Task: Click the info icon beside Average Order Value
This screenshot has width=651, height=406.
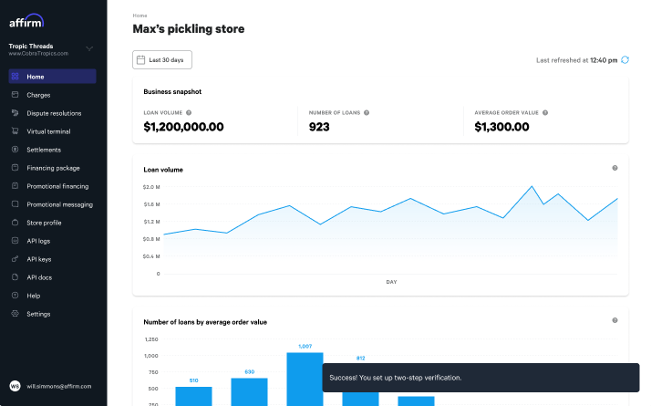Action: (545, 112)
